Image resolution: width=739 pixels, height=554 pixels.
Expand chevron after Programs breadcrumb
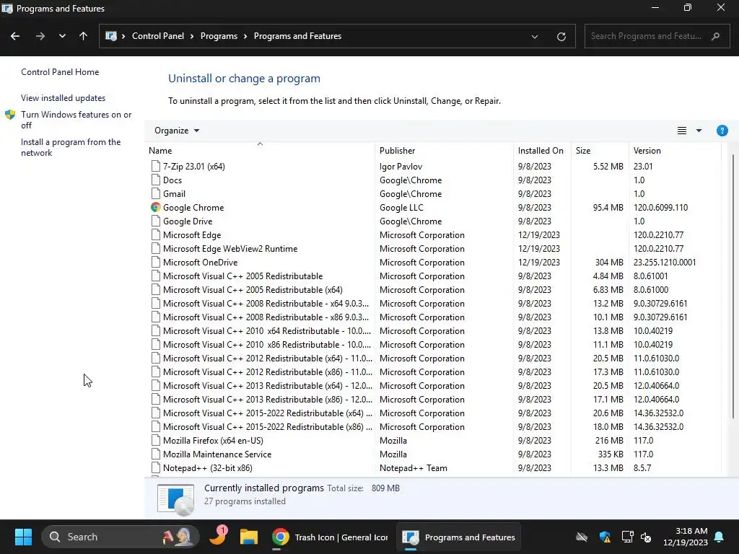click(245, 36)
